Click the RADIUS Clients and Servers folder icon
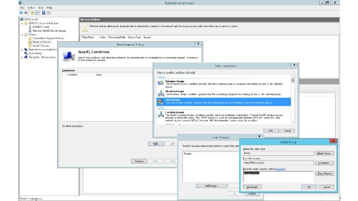358x201 pixels. point(26,23)
